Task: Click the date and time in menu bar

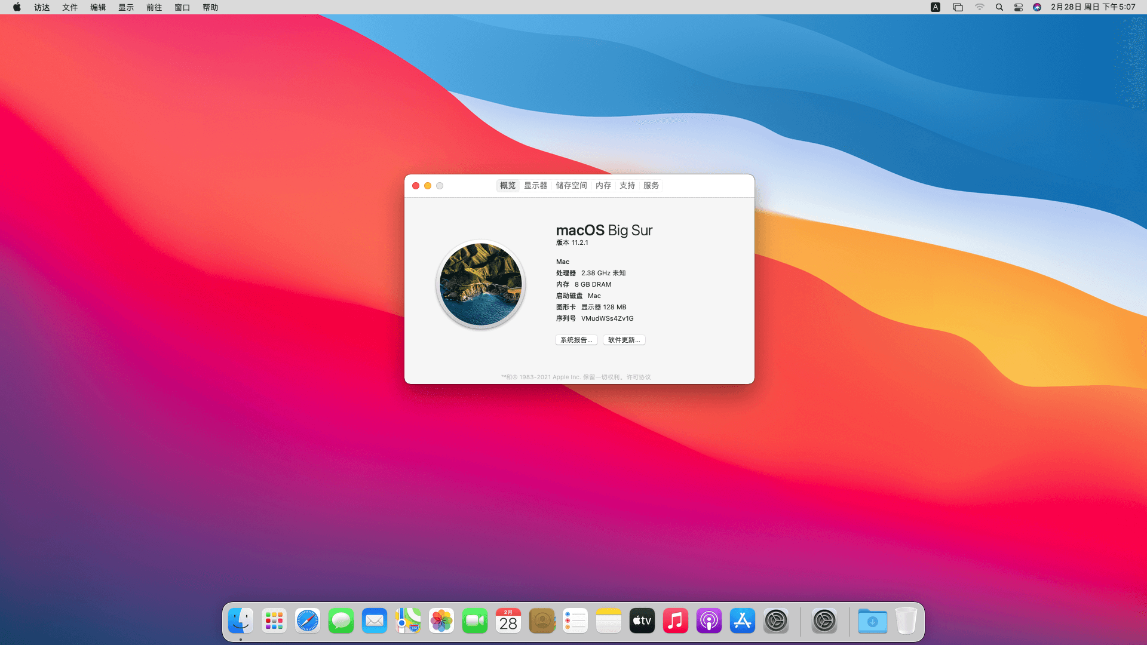Action: pos(1093,7)
